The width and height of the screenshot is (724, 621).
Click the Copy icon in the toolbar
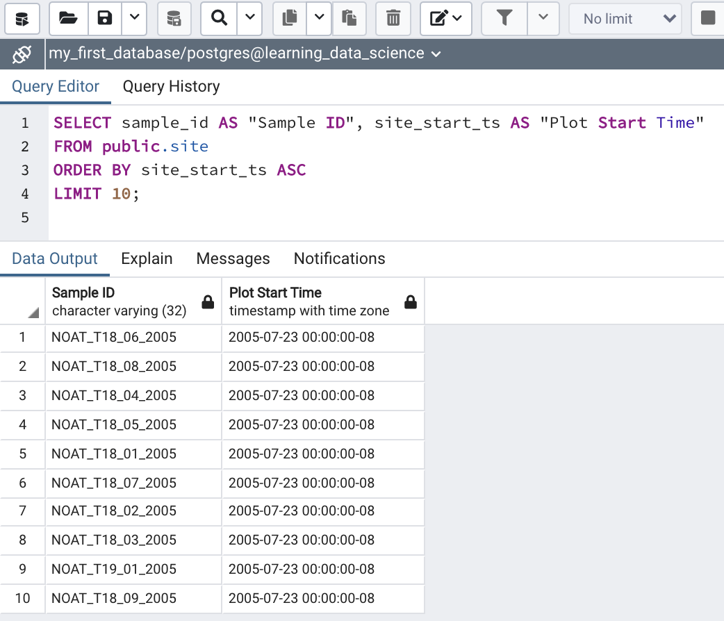[290, 19]
